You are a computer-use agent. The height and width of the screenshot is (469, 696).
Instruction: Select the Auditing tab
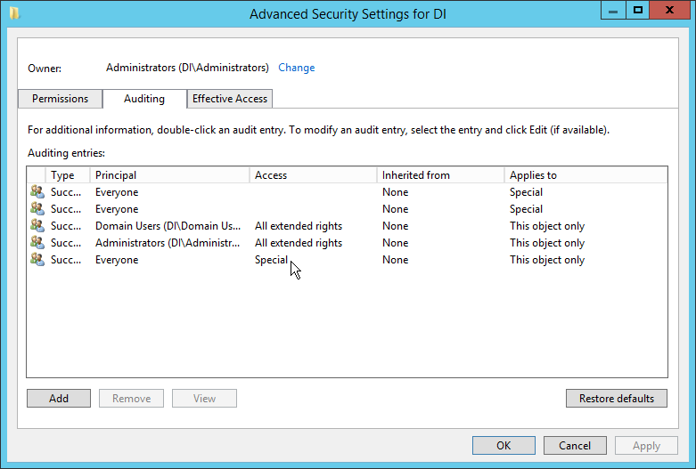[x=144, y=99]
